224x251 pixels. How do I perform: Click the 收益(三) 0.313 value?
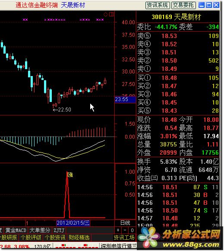coord(169,178)
